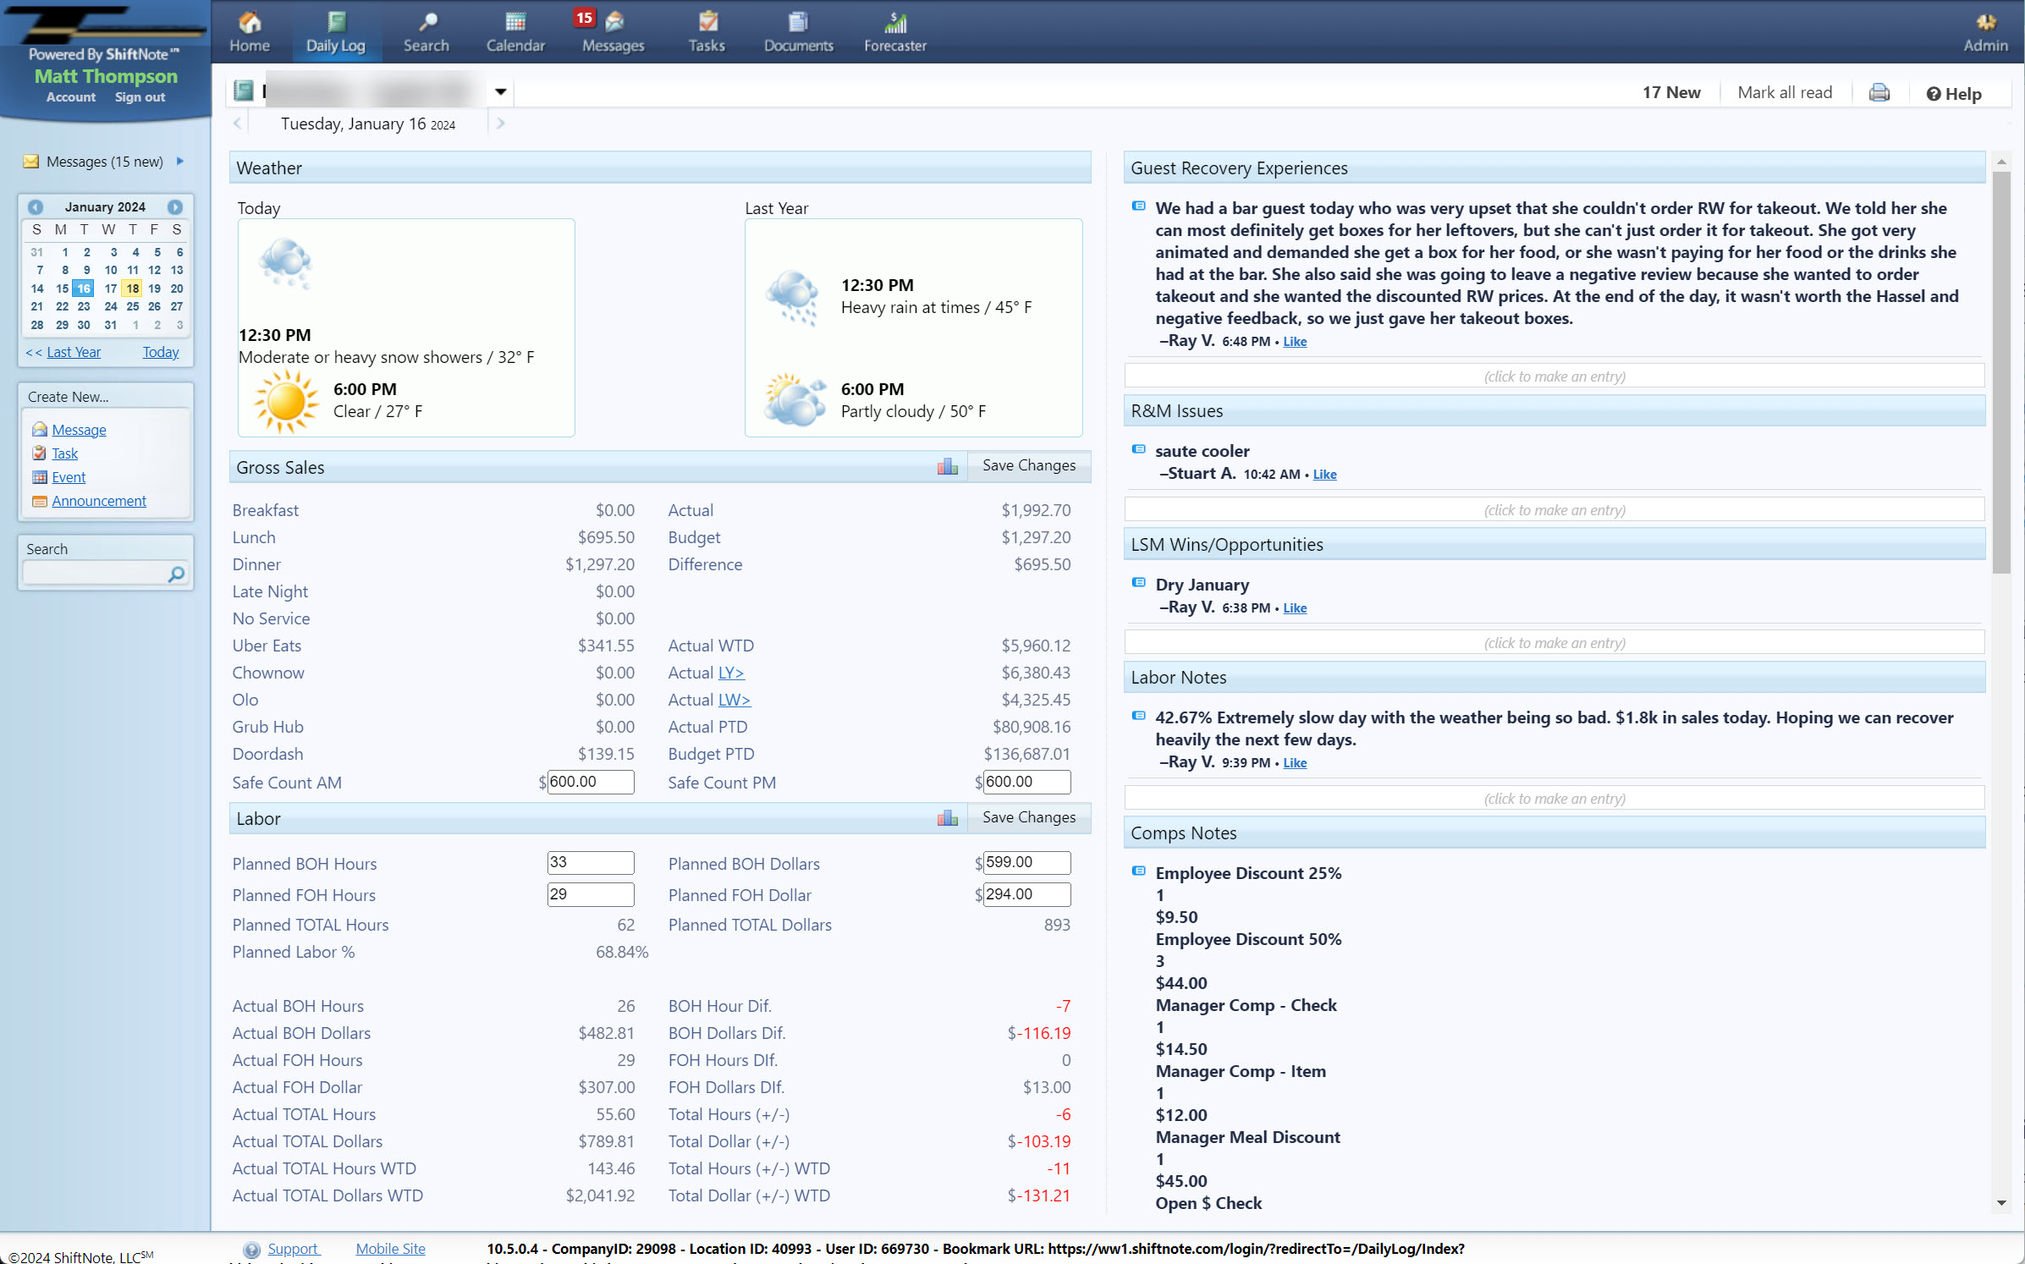The width and height of the screenshot is (2025, 1264).
Task: Expand the Messages (15 new) sidebar arrow
Action: tap(180, 161)
